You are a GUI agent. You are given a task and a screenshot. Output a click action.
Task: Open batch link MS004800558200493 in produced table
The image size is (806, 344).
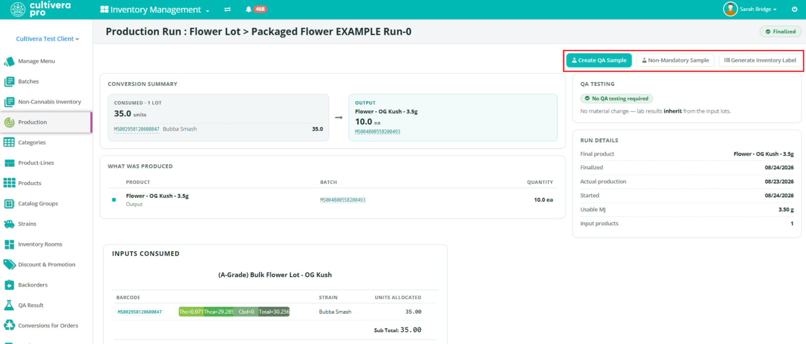[343, 200]
